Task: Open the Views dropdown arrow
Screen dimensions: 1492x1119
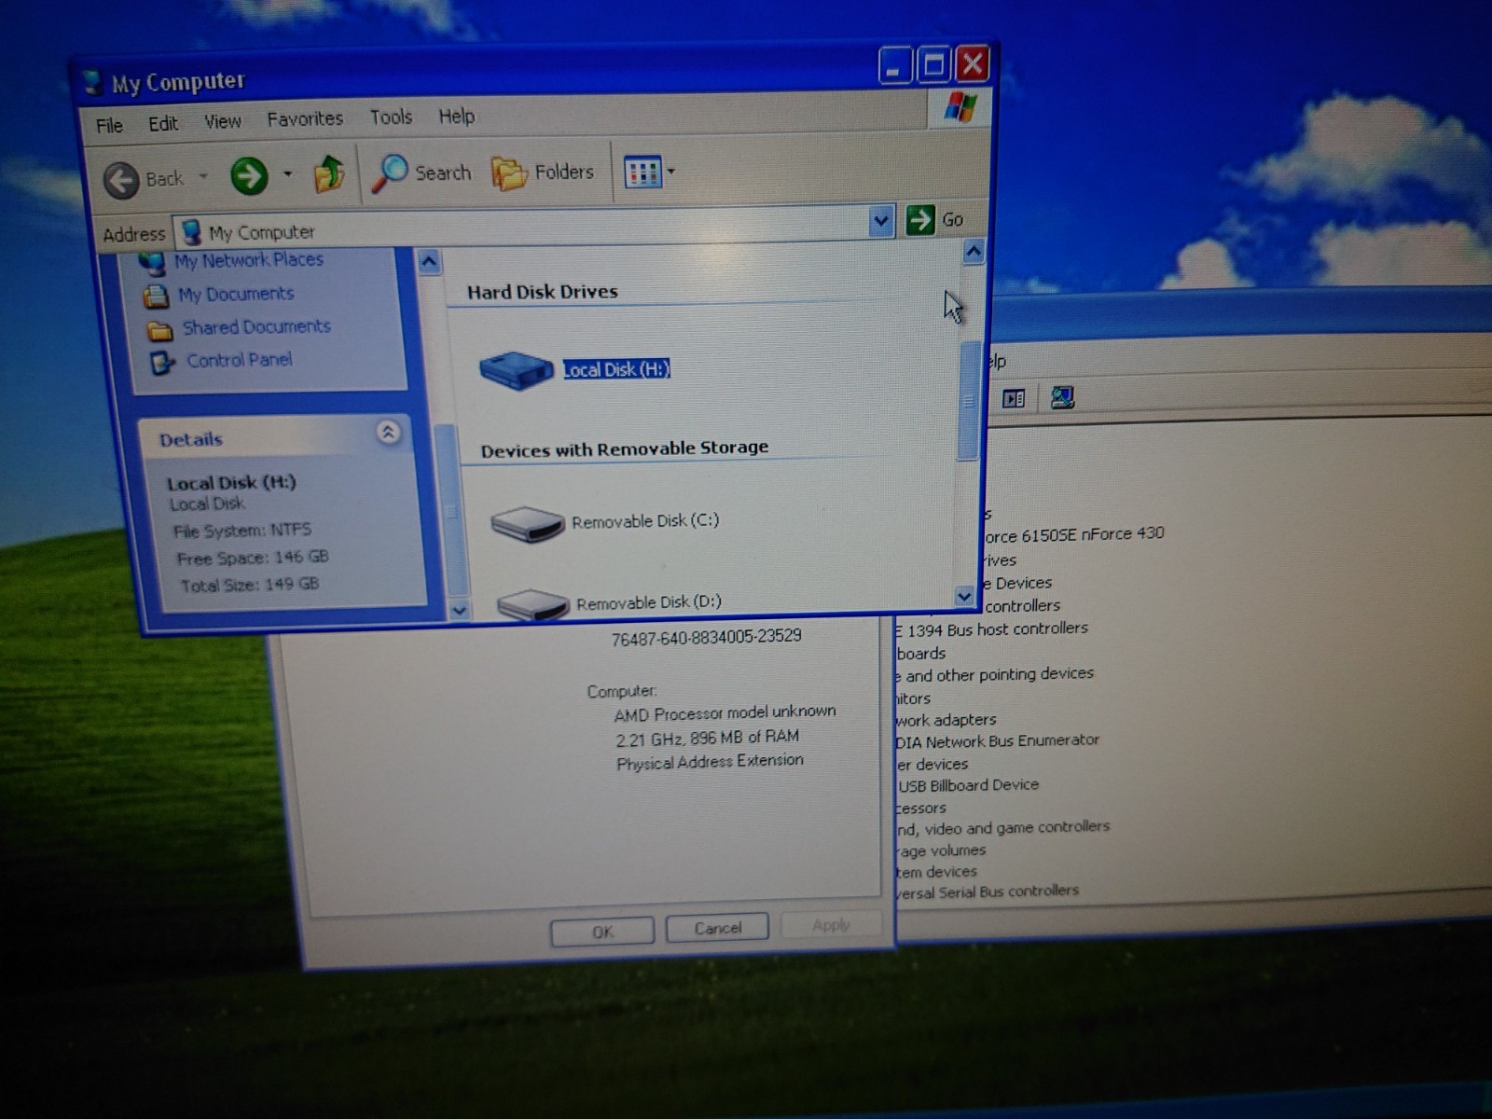Action: pyautogui.click(x=671, y=172)
